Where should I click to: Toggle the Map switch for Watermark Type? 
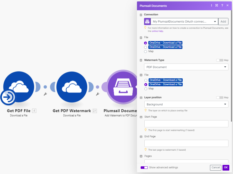point(220,60)
